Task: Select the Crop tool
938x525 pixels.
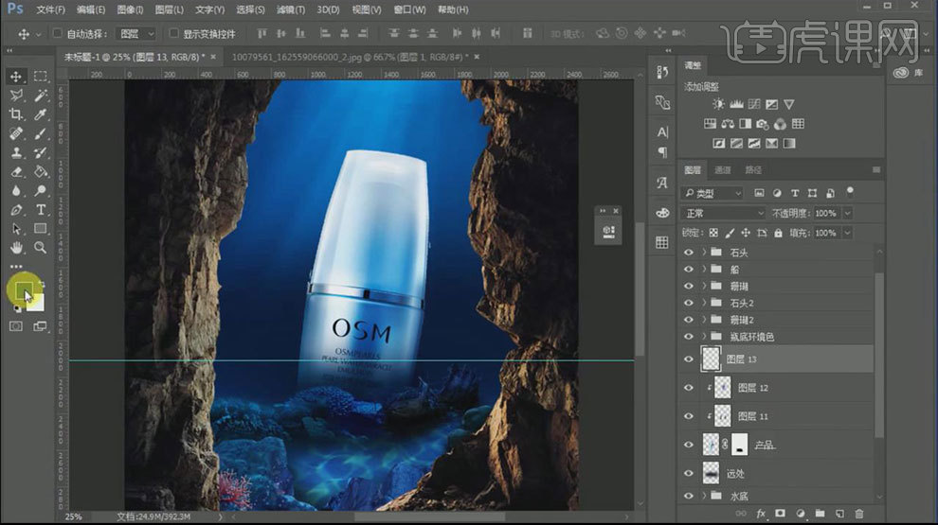Action: click(16, 114)
